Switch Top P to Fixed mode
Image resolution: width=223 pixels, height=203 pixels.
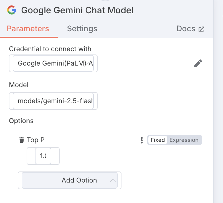(x=158, y=140)
